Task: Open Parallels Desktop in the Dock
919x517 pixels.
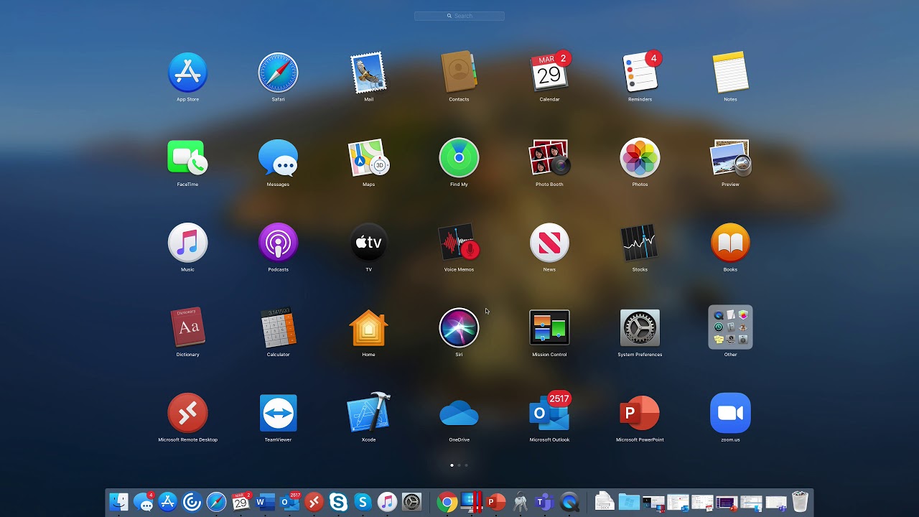Action: [472, 501]
